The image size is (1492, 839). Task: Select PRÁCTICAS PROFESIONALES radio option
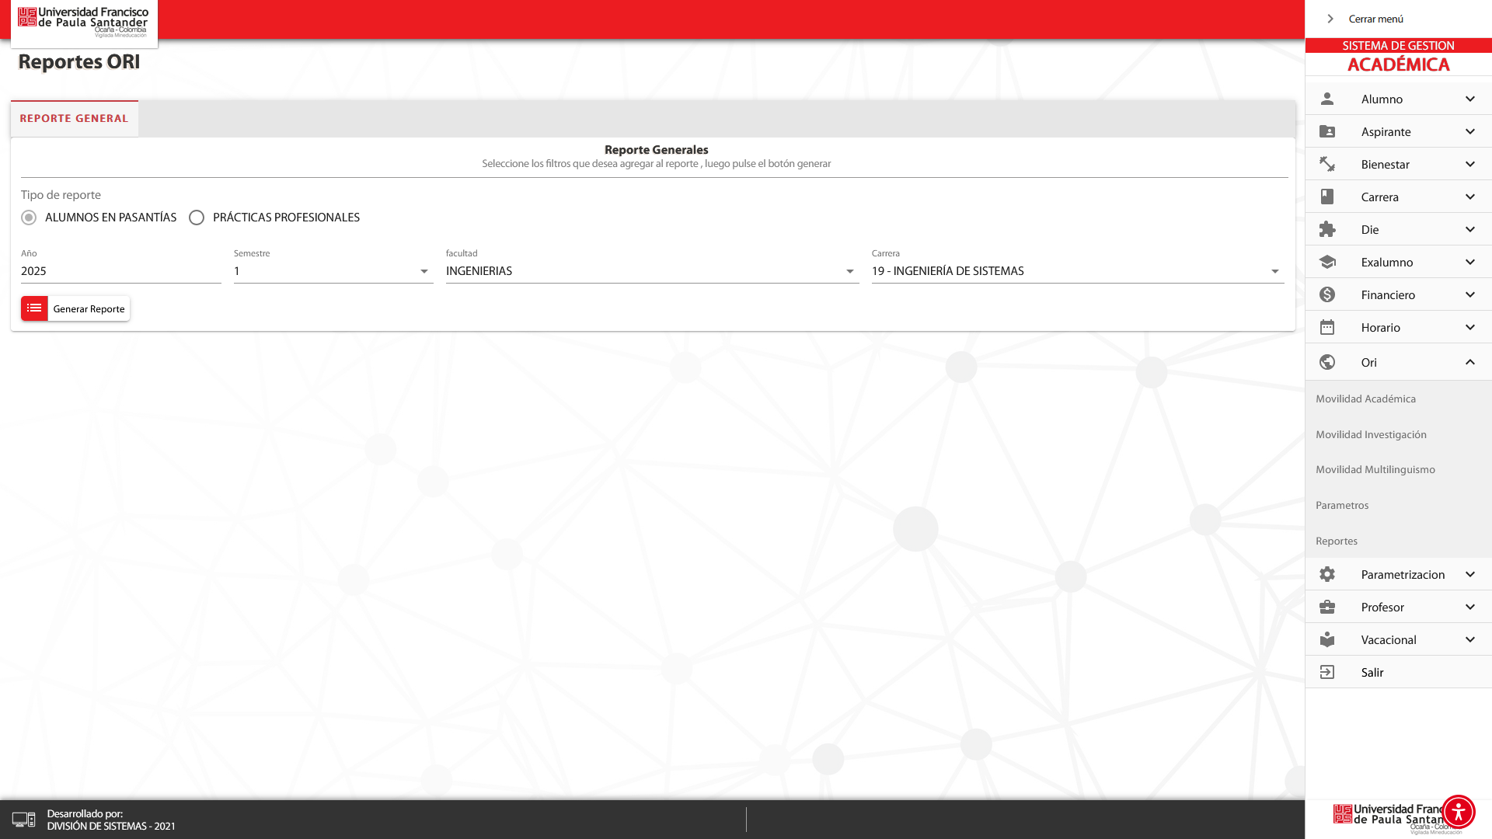coord(197,218)
